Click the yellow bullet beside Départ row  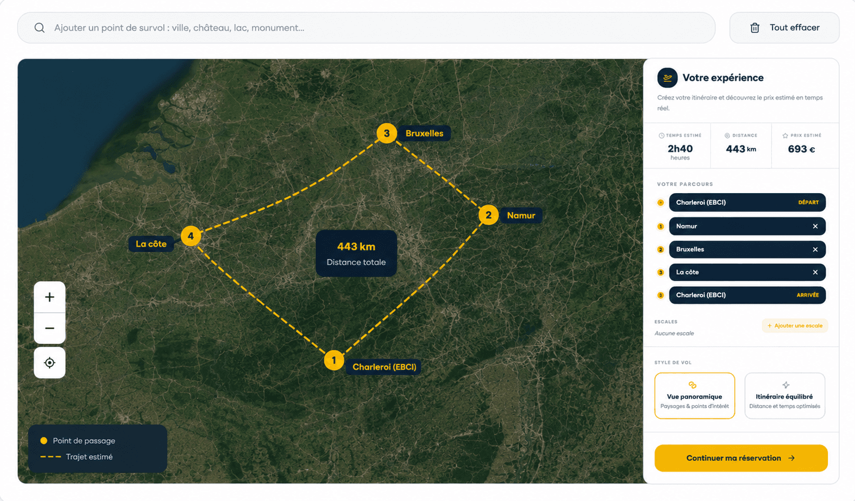(x=661, y=203)
